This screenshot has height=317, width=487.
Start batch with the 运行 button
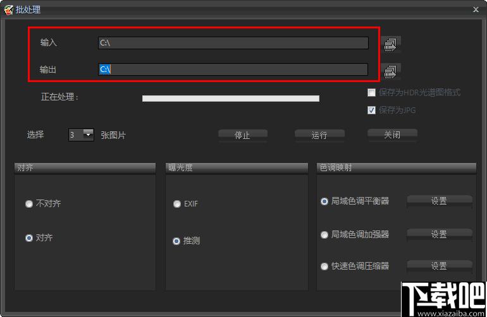pos(319,135)
